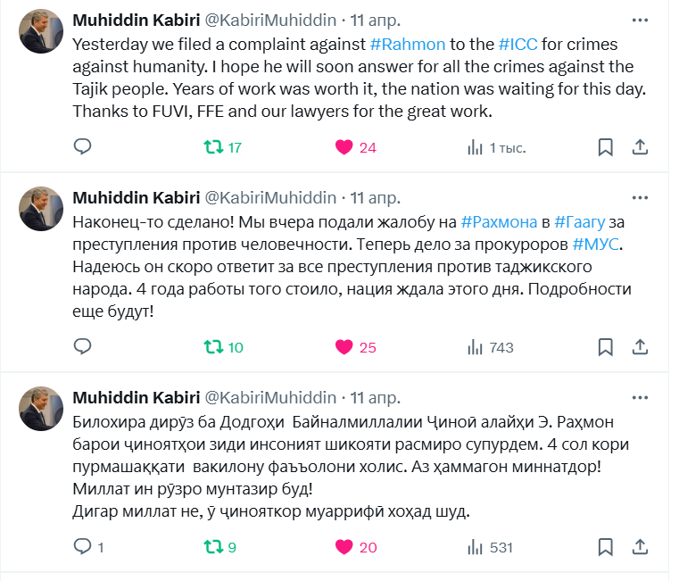Open Muhiddin Kabiri's avatar on the Tajik tweet
This screenshot has width=679, height=581.
(39, 409)
